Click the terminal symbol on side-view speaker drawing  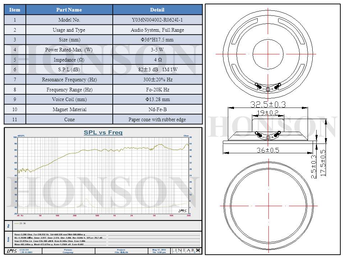click(268, 136)
